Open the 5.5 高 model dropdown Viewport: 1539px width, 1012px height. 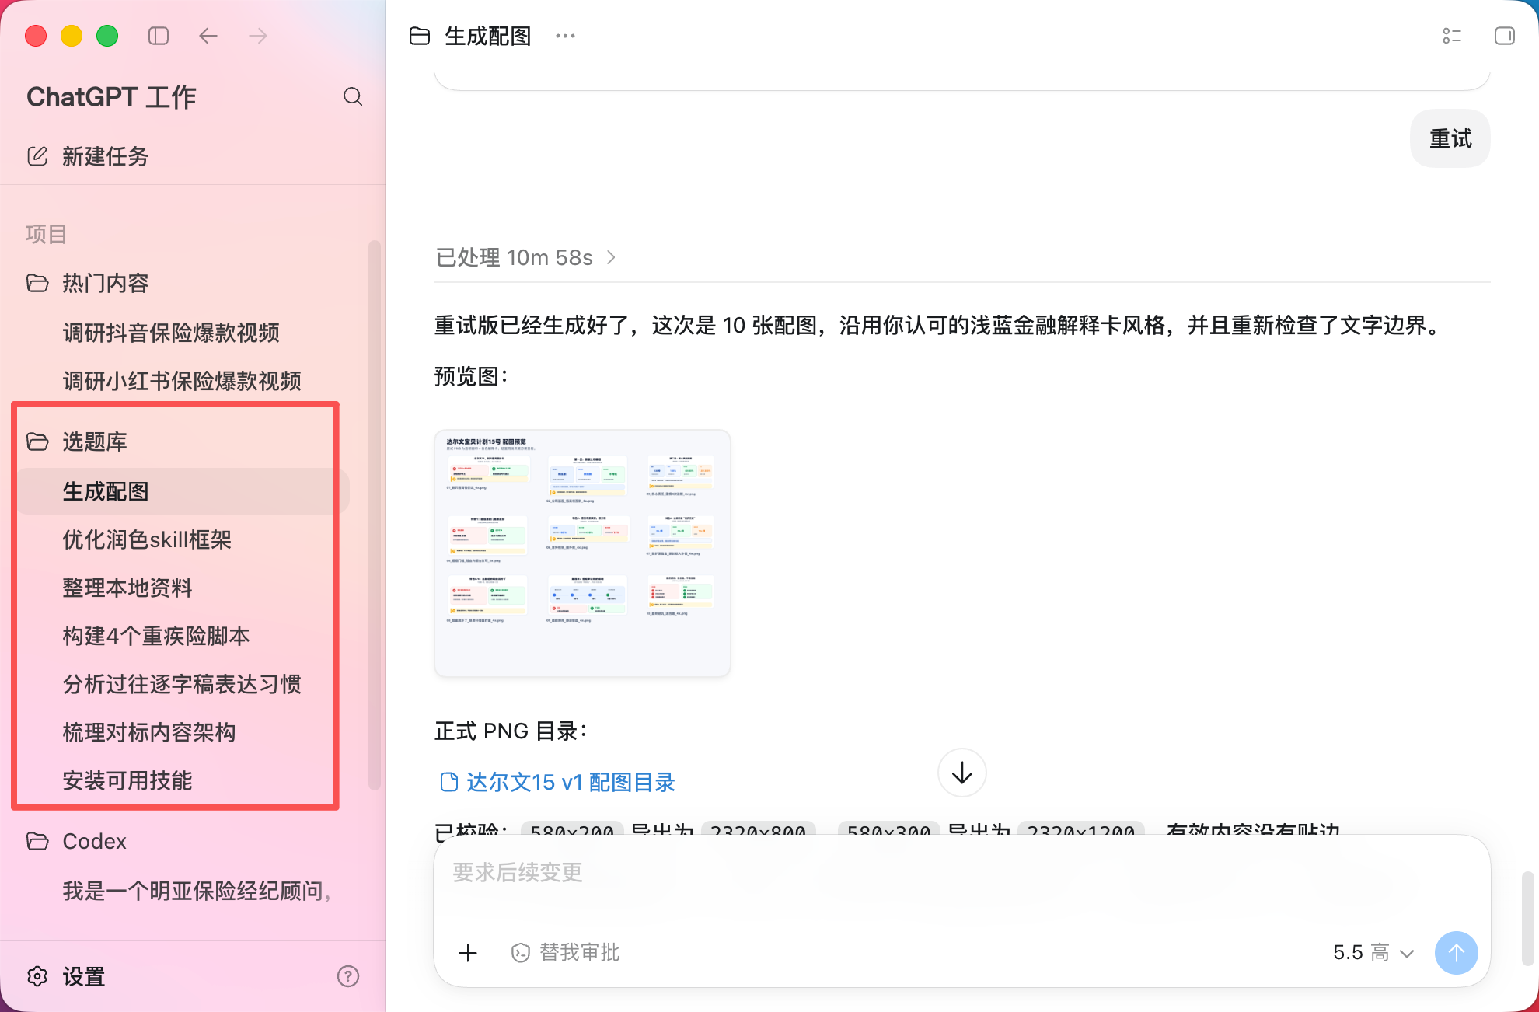[1373, 953]
